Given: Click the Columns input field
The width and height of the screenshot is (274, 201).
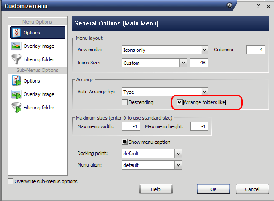Looking at the screenshot, I should 256,50.
